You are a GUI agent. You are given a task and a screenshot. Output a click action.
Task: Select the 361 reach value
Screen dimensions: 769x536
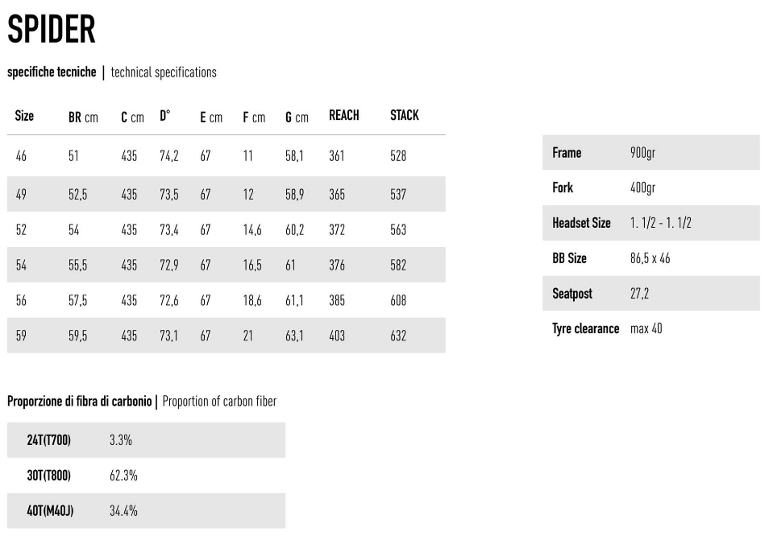[x=336, y=156]
